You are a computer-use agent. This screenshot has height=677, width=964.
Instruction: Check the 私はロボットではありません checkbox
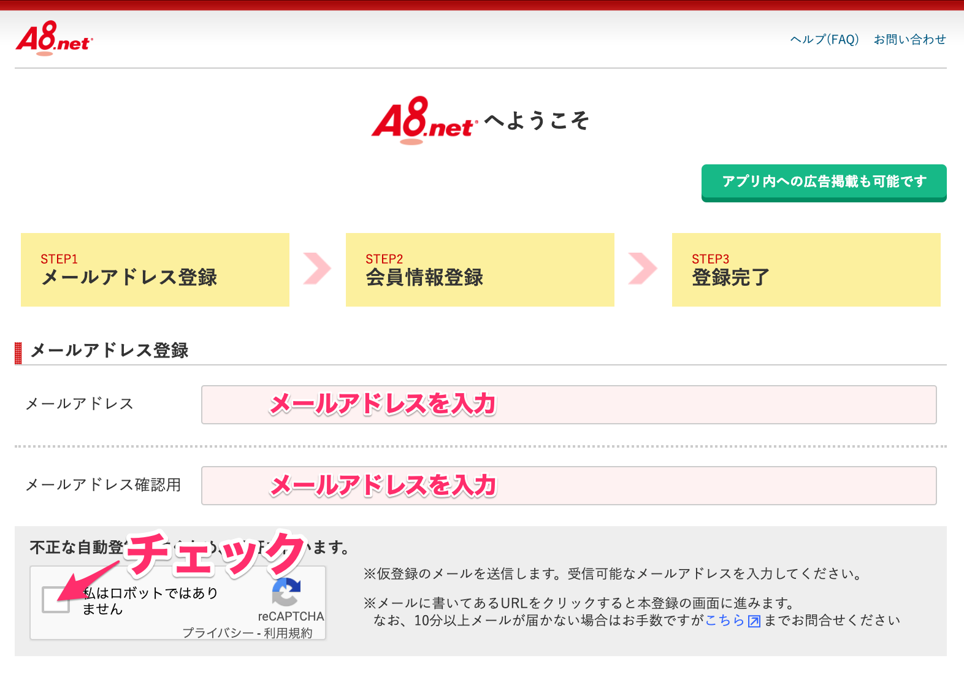56,599
